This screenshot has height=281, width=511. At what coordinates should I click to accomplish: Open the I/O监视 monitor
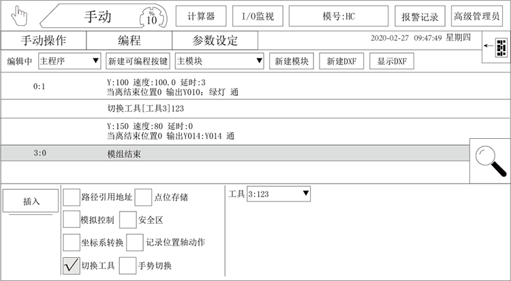(258, 16)
